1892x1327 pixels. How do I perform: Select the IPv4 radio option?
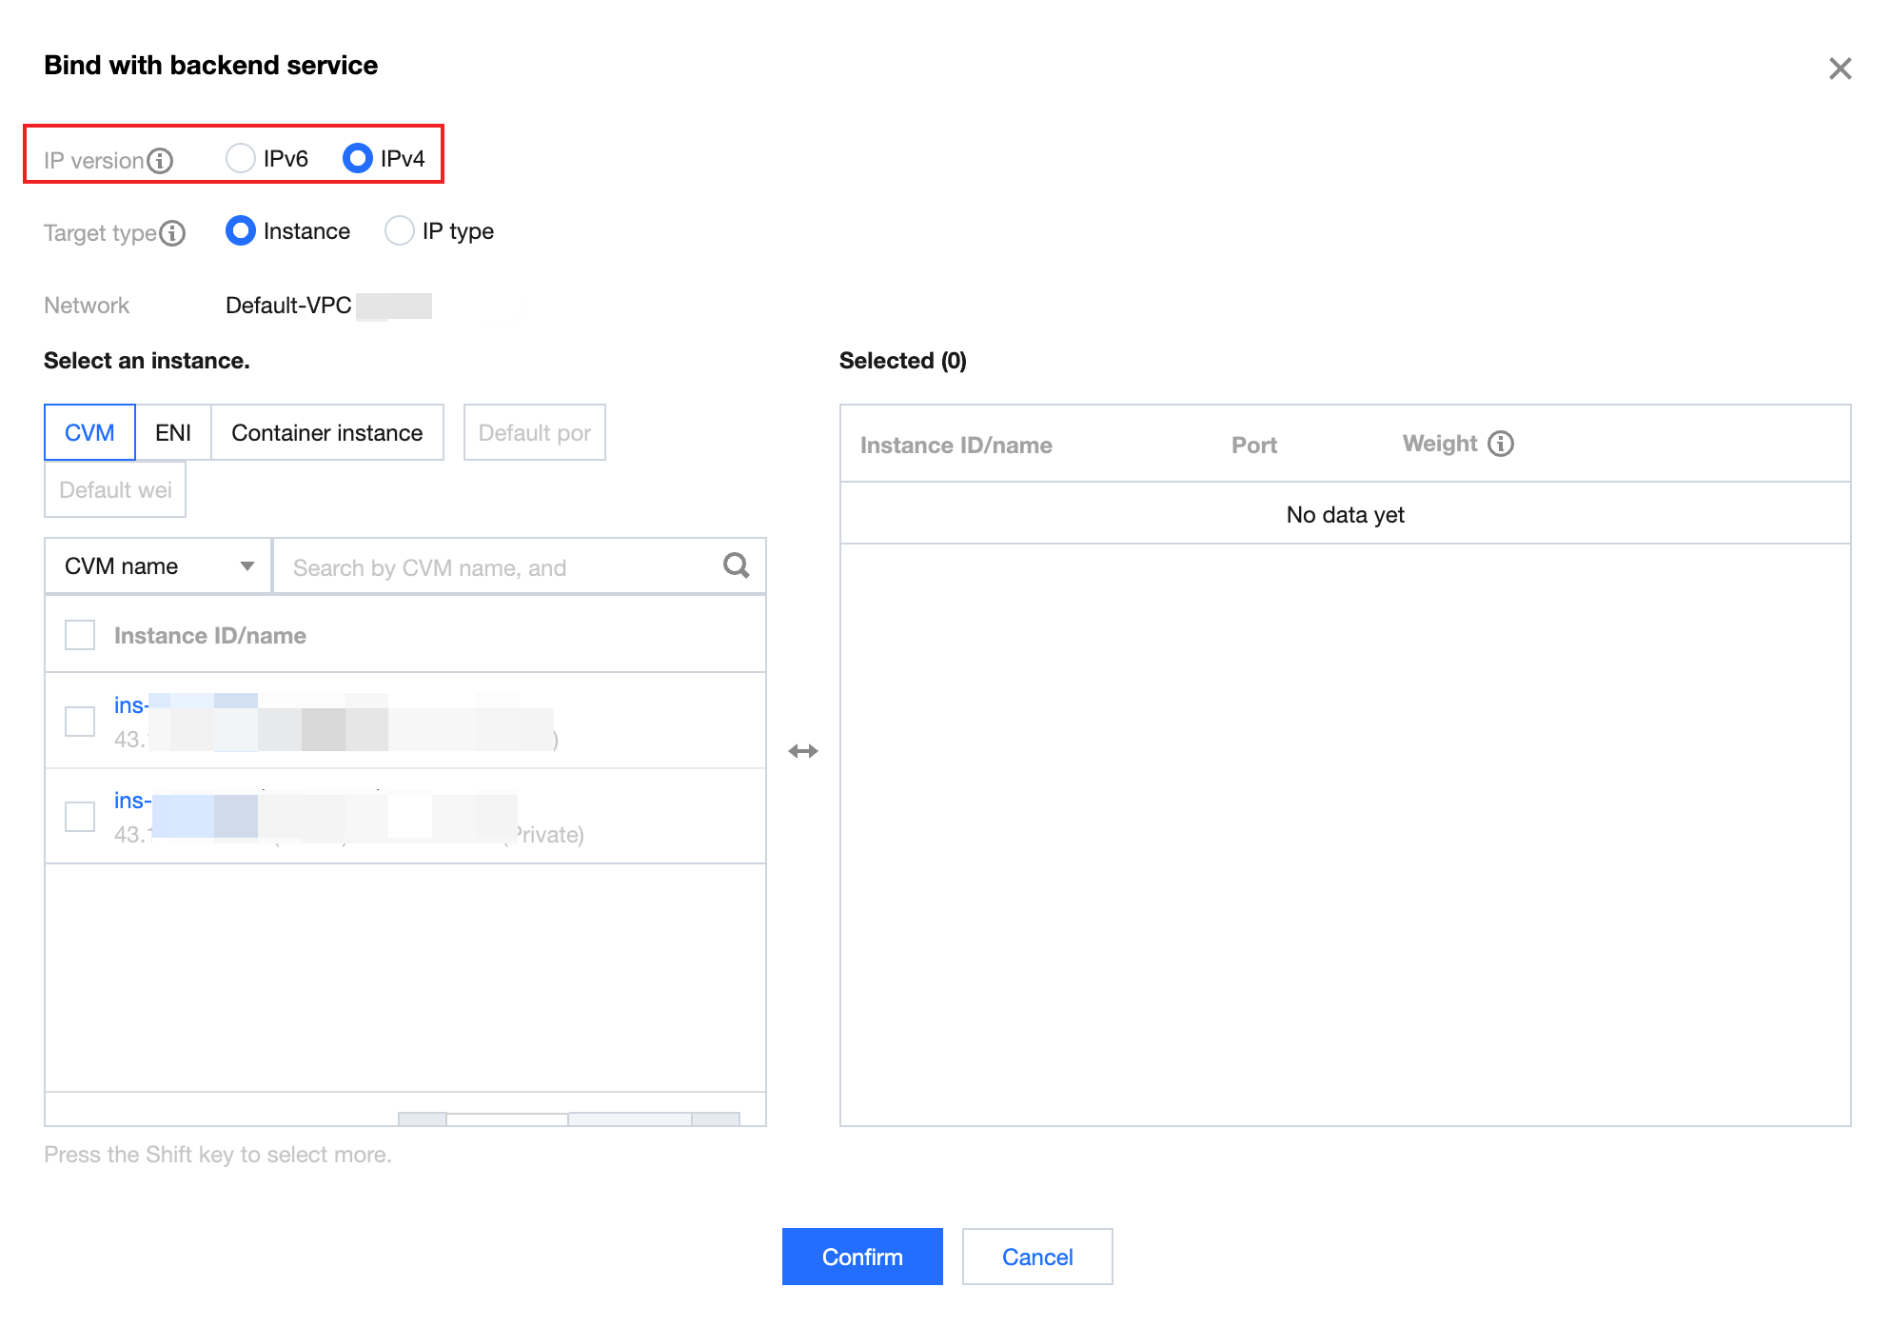[358, 158]
